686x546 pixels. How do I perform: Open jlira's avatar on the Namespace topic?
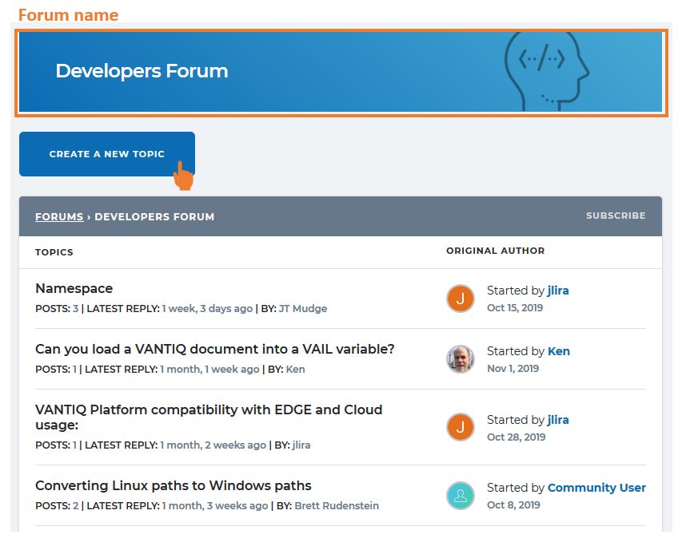click(x=461, y=298)
